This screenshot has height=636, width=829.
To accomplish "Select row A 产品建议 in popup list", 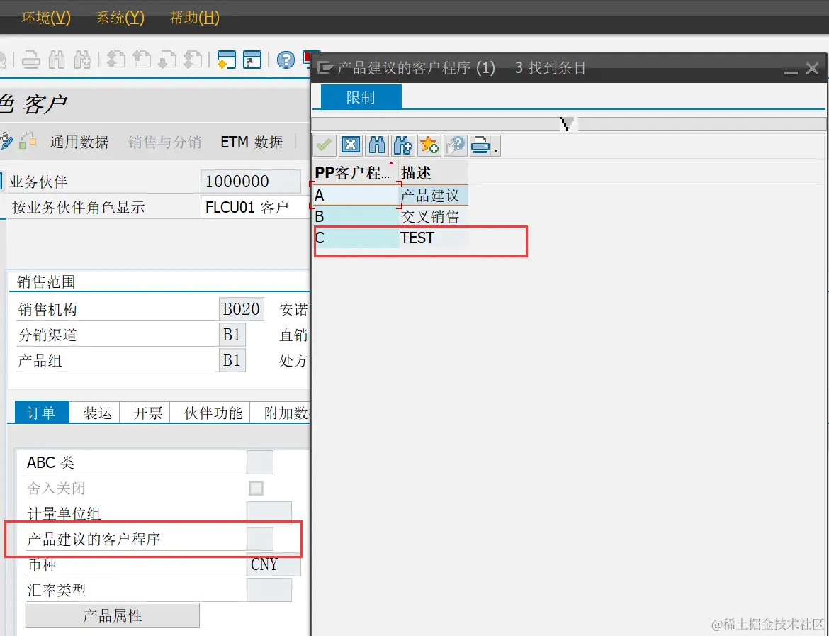I will pos(390,195).
